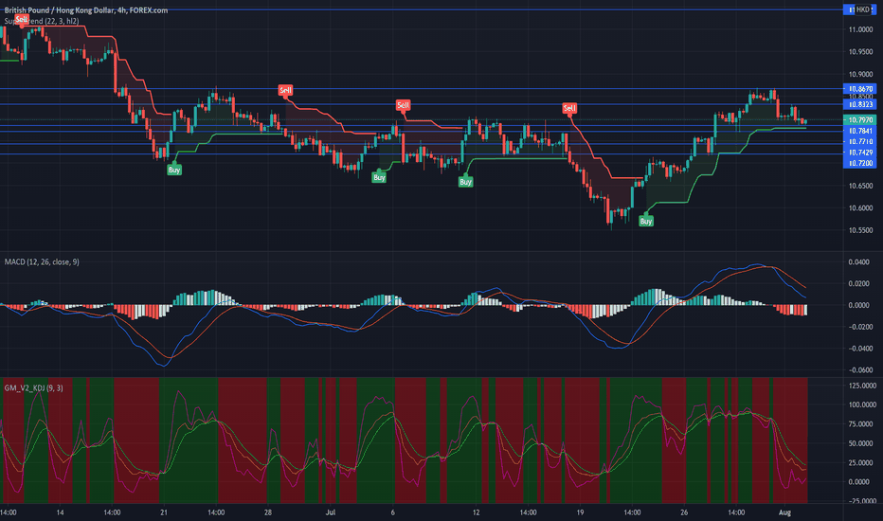Click the 10.6500 price axis value
Image resolution: width=883 pixels, height=521 pixels.
point(861,186)
